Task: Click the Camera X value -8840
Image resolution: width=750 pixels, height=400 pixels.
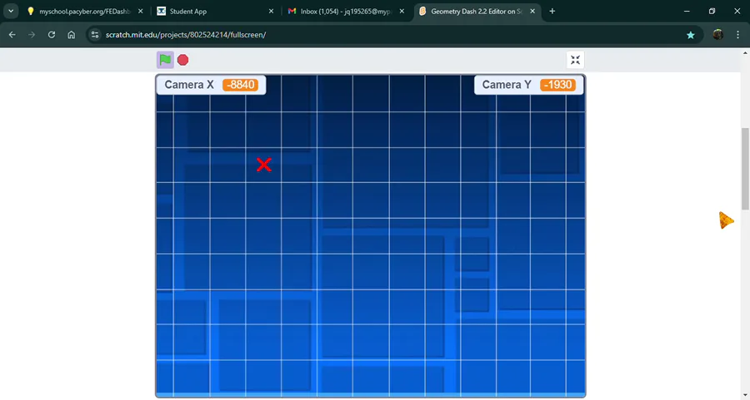Action: point(241,85)
